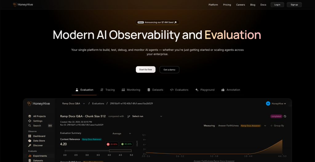Click the Settings sidebar icon
Viewport: 315px width, 162px height.
pyautogui.click(x=30, y=121)
